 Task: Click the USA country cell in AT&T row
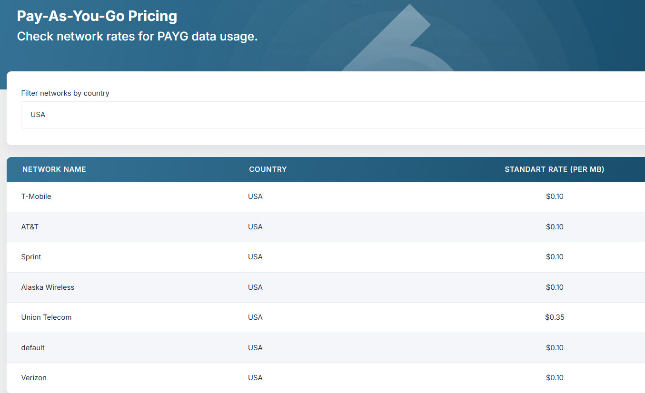[255, 227]
